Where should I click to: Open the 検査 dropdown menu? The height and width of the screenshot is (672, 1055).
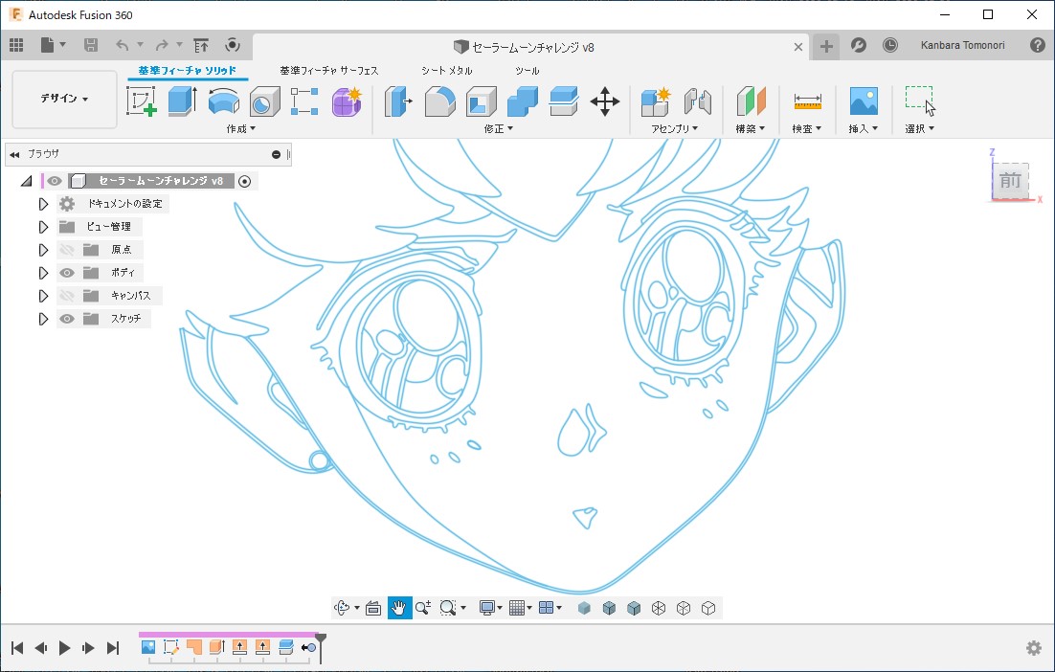(807, 128)
